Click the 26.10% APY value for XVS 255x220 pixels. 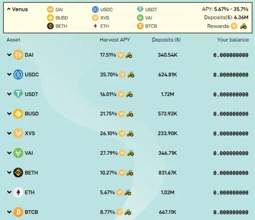coord(108,133)
